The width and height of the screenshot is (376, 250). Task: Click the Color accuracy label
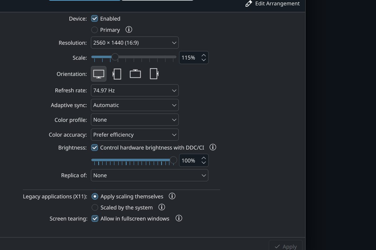[x=68, y=135]
